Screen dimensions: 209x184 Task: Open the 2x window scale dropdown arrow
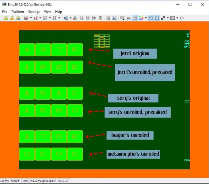pyautogui.click(x=177, y=18)
